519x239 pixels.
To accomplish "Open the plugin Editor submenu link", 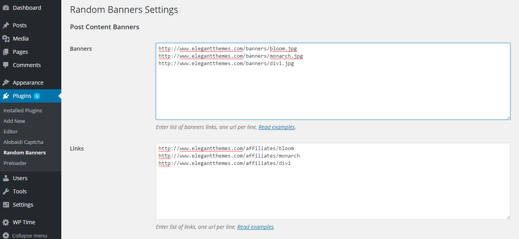I will pyautogui.click(x=11, y=131).
